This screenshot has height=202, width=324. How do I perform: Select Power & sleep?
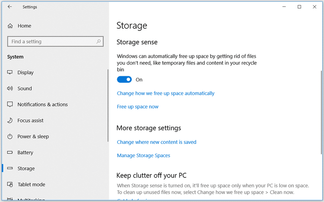tap(33, 137)
